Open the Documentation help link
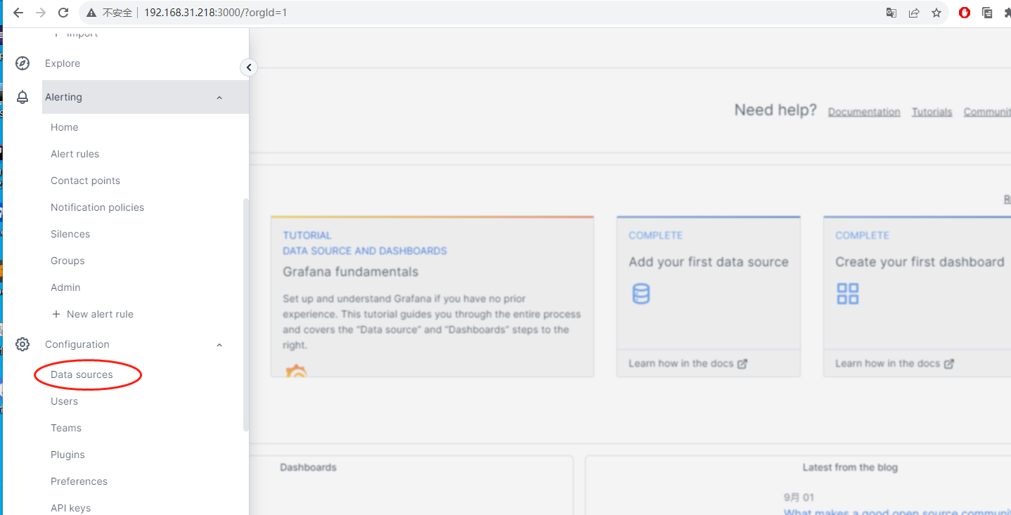The height and width of the screenshot is (515, 1011). tap(863, 112)
